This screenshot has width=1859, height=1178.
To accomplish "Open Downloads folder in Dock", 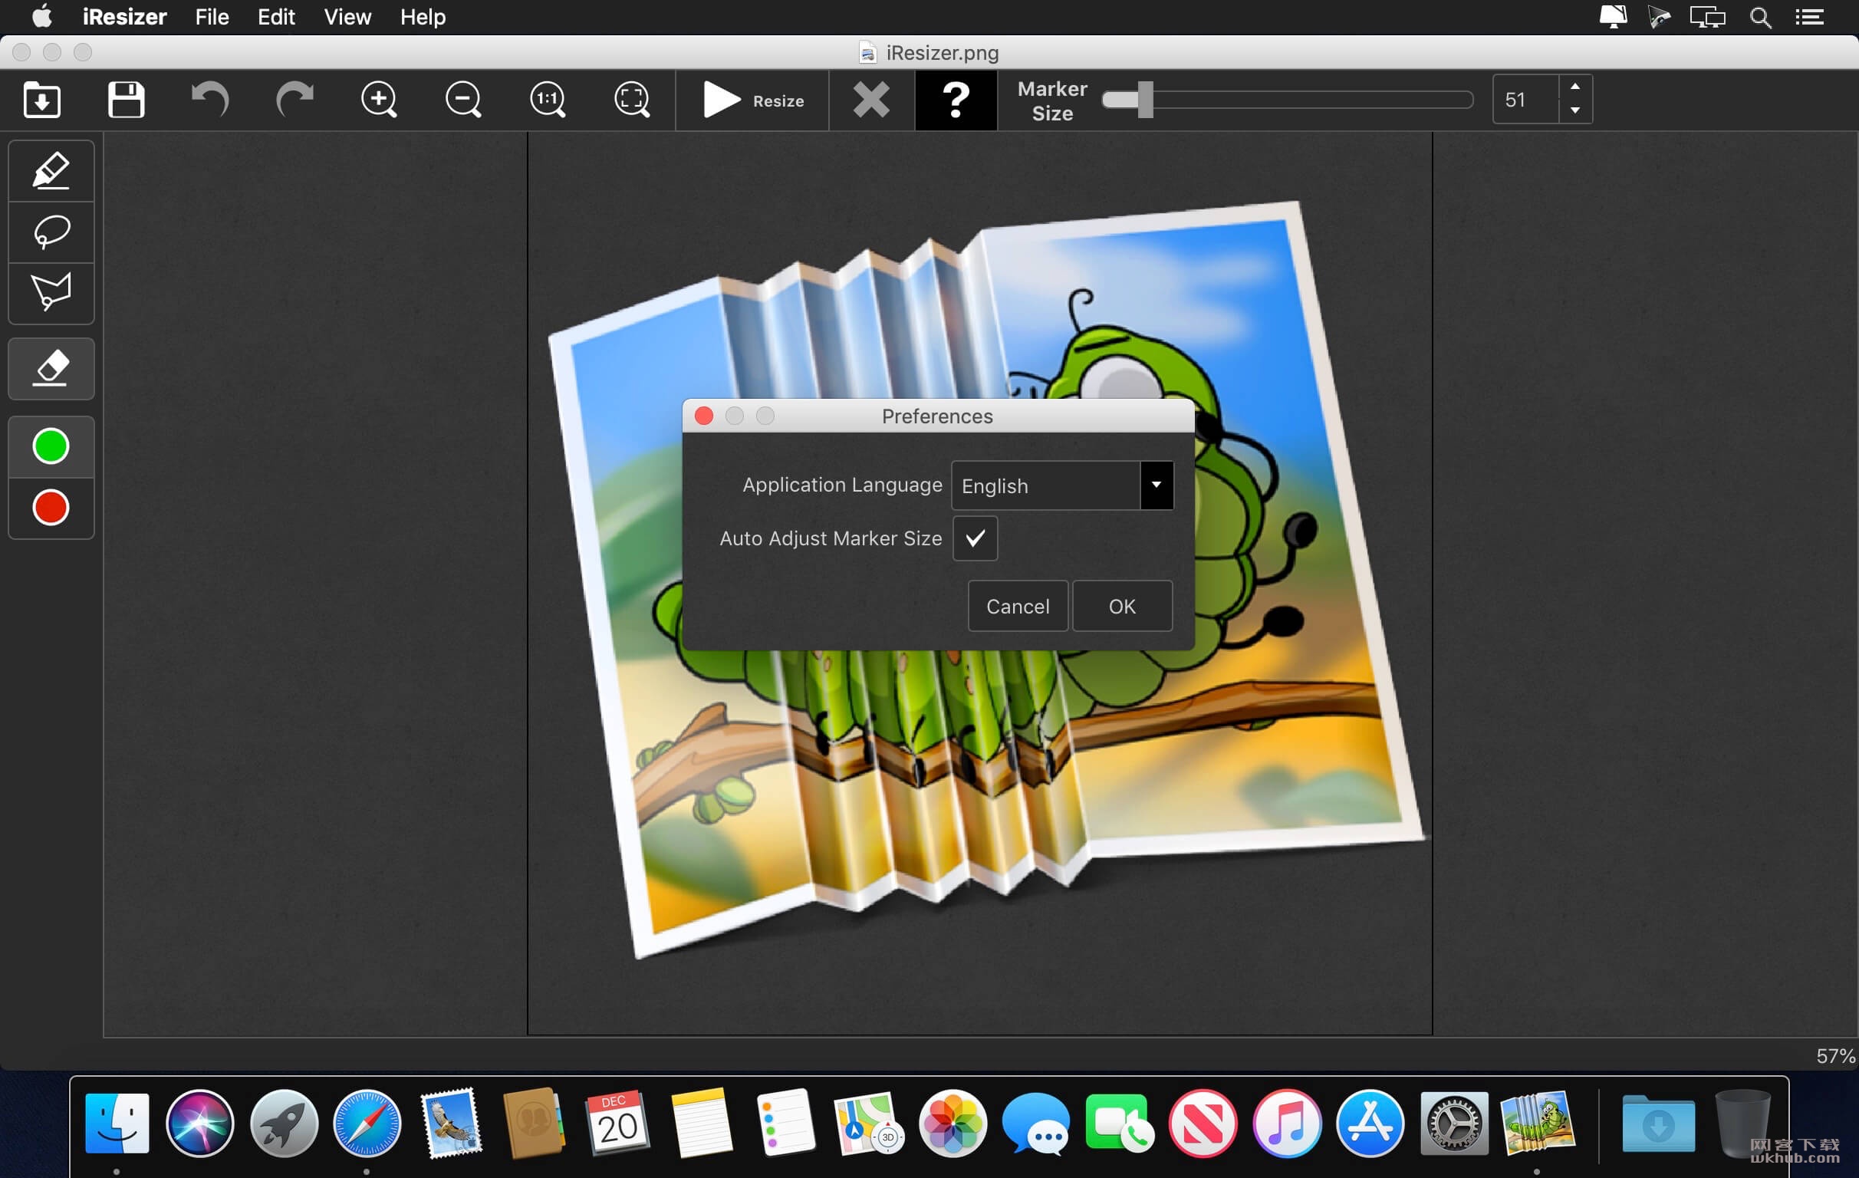I will 1658,1124.
